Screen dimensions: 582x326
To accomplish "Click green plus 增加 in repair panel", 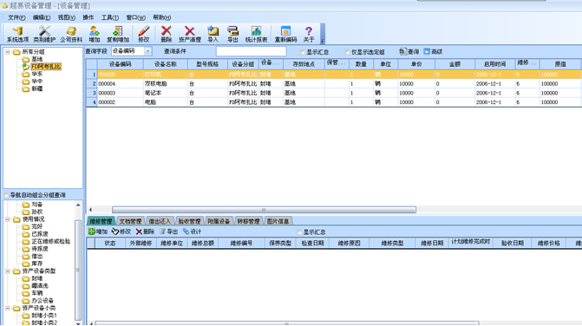I will [98, 231].
